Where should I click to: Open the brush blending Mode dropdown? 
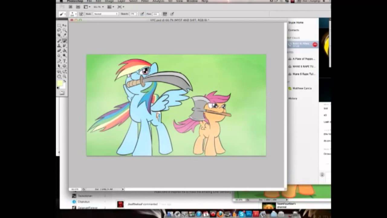(106, 14)
